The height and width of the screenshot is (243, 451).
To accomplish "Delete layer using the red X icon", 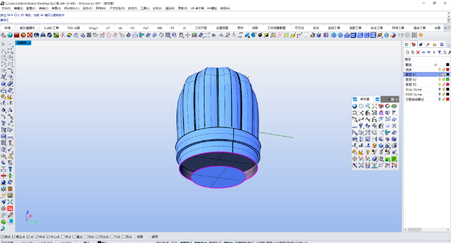I will point(418,53).
